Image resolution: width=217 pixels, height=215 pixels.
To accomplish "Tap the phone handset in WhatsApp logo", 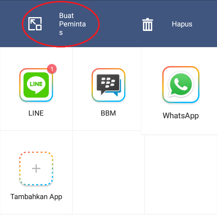I will coord(181,84).
